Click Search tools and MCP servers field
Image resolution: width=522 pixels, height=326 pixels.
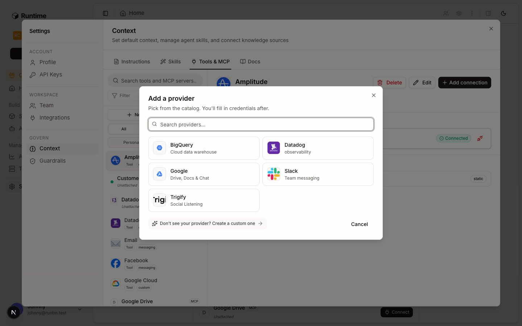pos(155,81)
